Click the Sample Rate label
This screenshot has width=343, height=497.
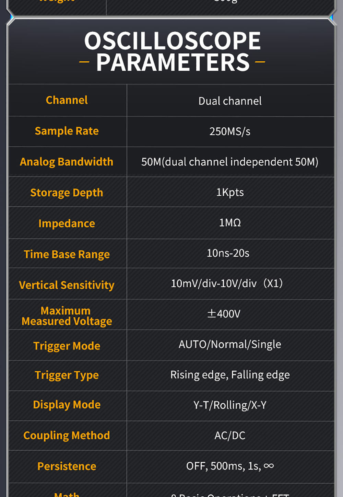pos(67,131)
